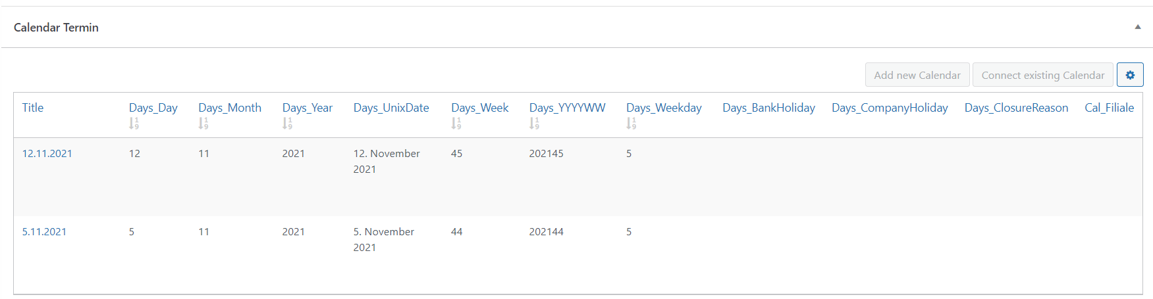Click sort icon under Days_Day
This screenshot has height=299, width=1153.
[x=134, y=123]
